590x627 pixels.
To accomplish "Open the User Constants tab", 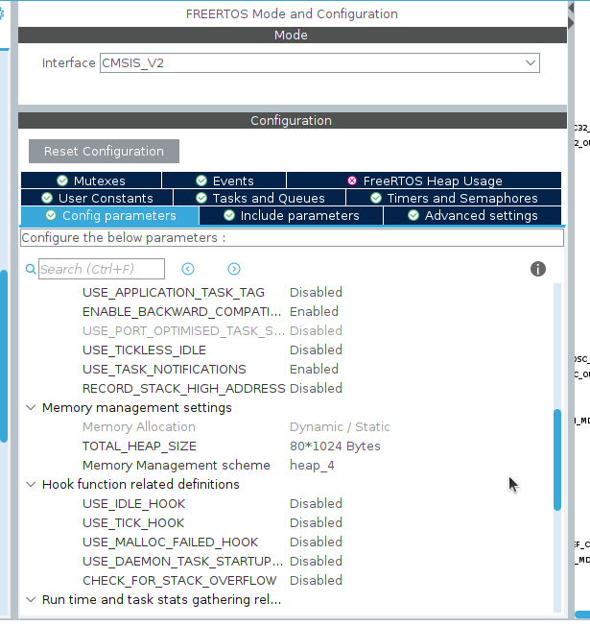I will [x=97, y=198].
